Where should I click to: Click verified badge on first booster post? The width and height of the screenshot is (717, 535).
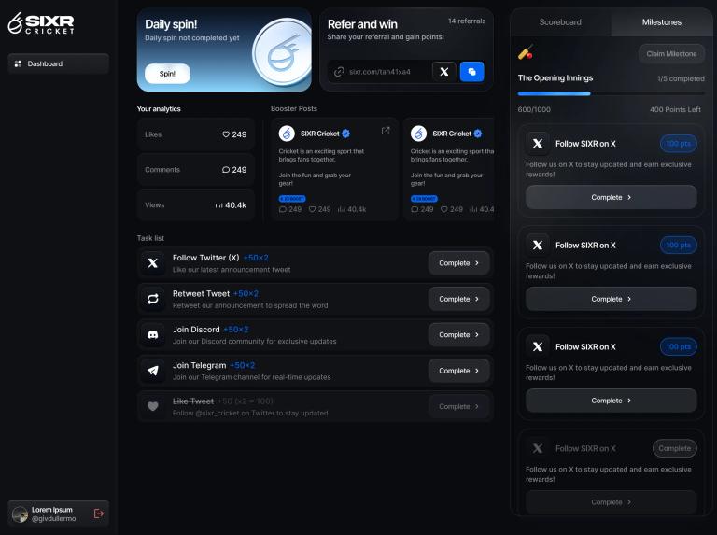tap(345, 134)
